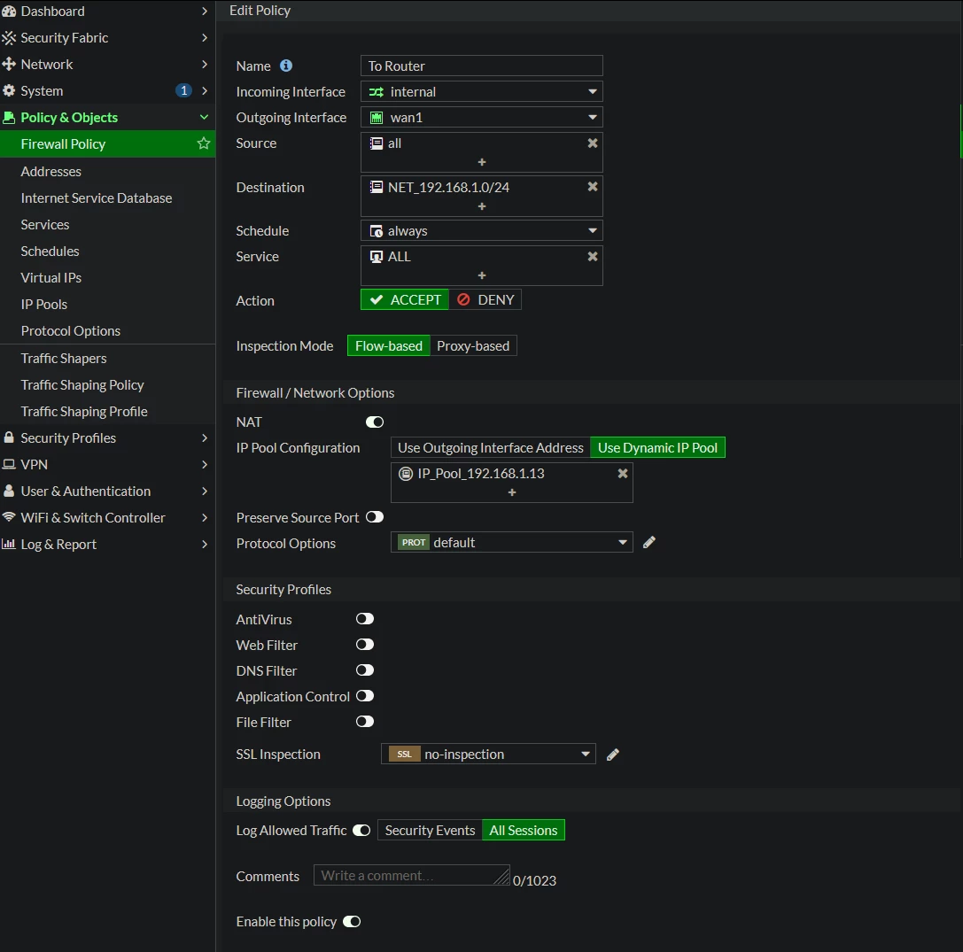Click the Security Fabric icon
963x952 pixels.
pos(9,38)
